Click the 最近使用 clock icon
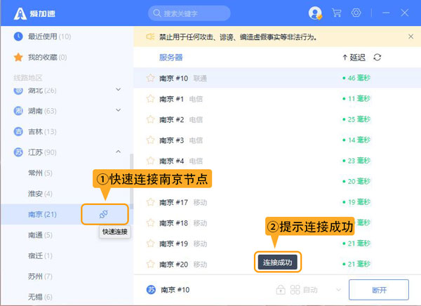The image size is (421, 306). click(x=18, y=36)
